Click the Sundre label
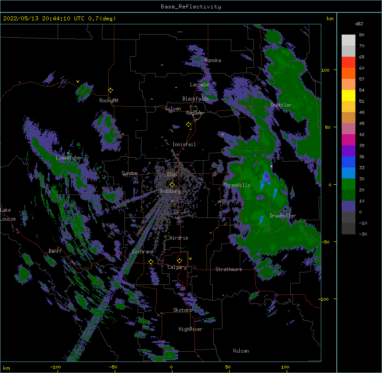The width and height of the screenshot is (382, 373). (x=129, y=173)
